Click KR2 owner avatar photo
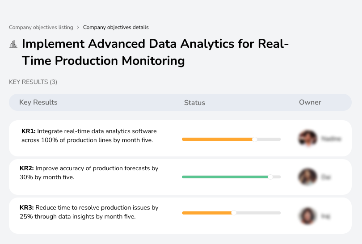The width and height of the screenshot is (362, 244). coord(307,177)
